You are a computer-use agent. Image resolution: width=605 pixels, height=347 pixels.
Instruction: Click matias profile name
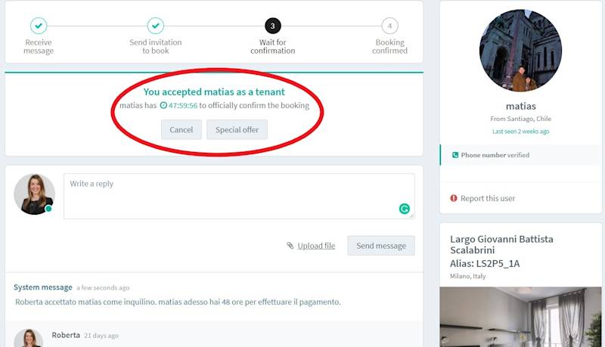coord(521,106)
